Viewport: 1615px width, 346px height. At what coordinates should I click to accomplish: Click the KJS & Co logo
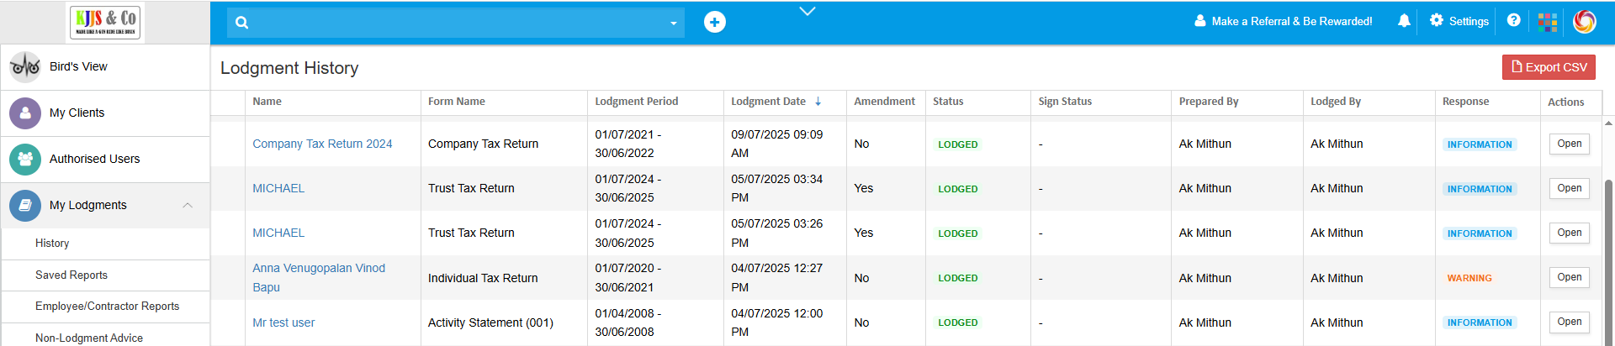(x=106, y=22)
